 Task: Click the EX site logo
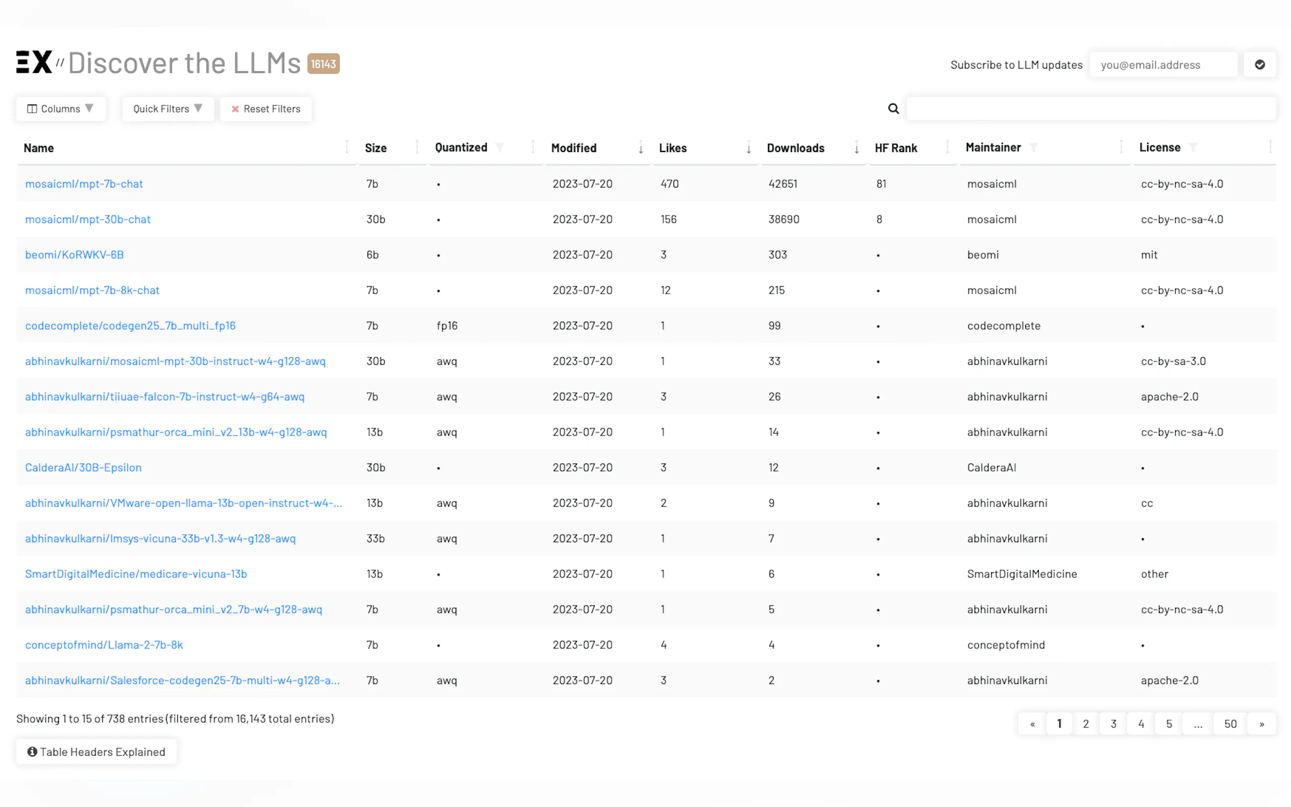[x=34, y=63]
